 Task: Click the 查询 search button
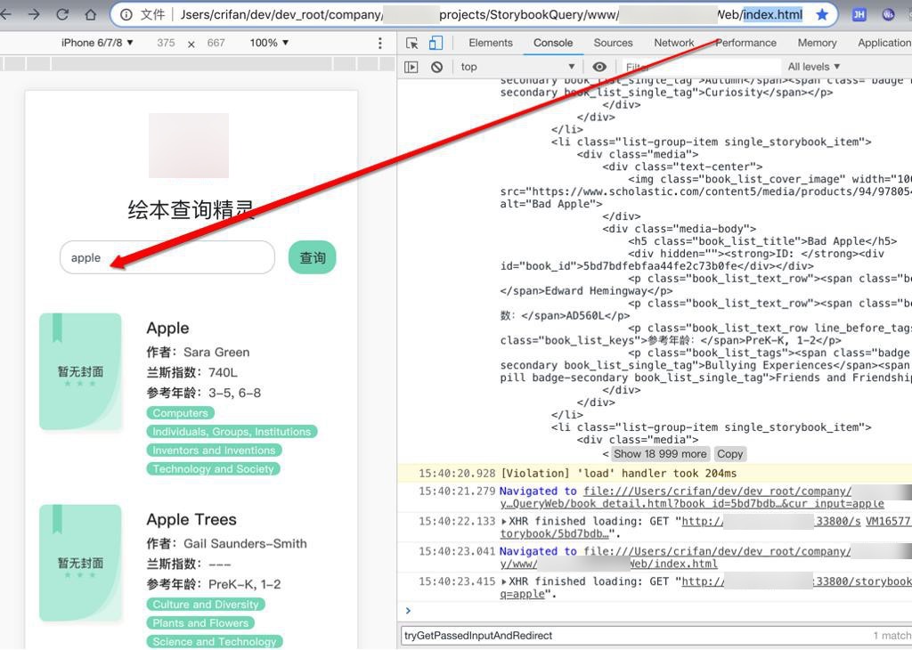click(313, 257)
